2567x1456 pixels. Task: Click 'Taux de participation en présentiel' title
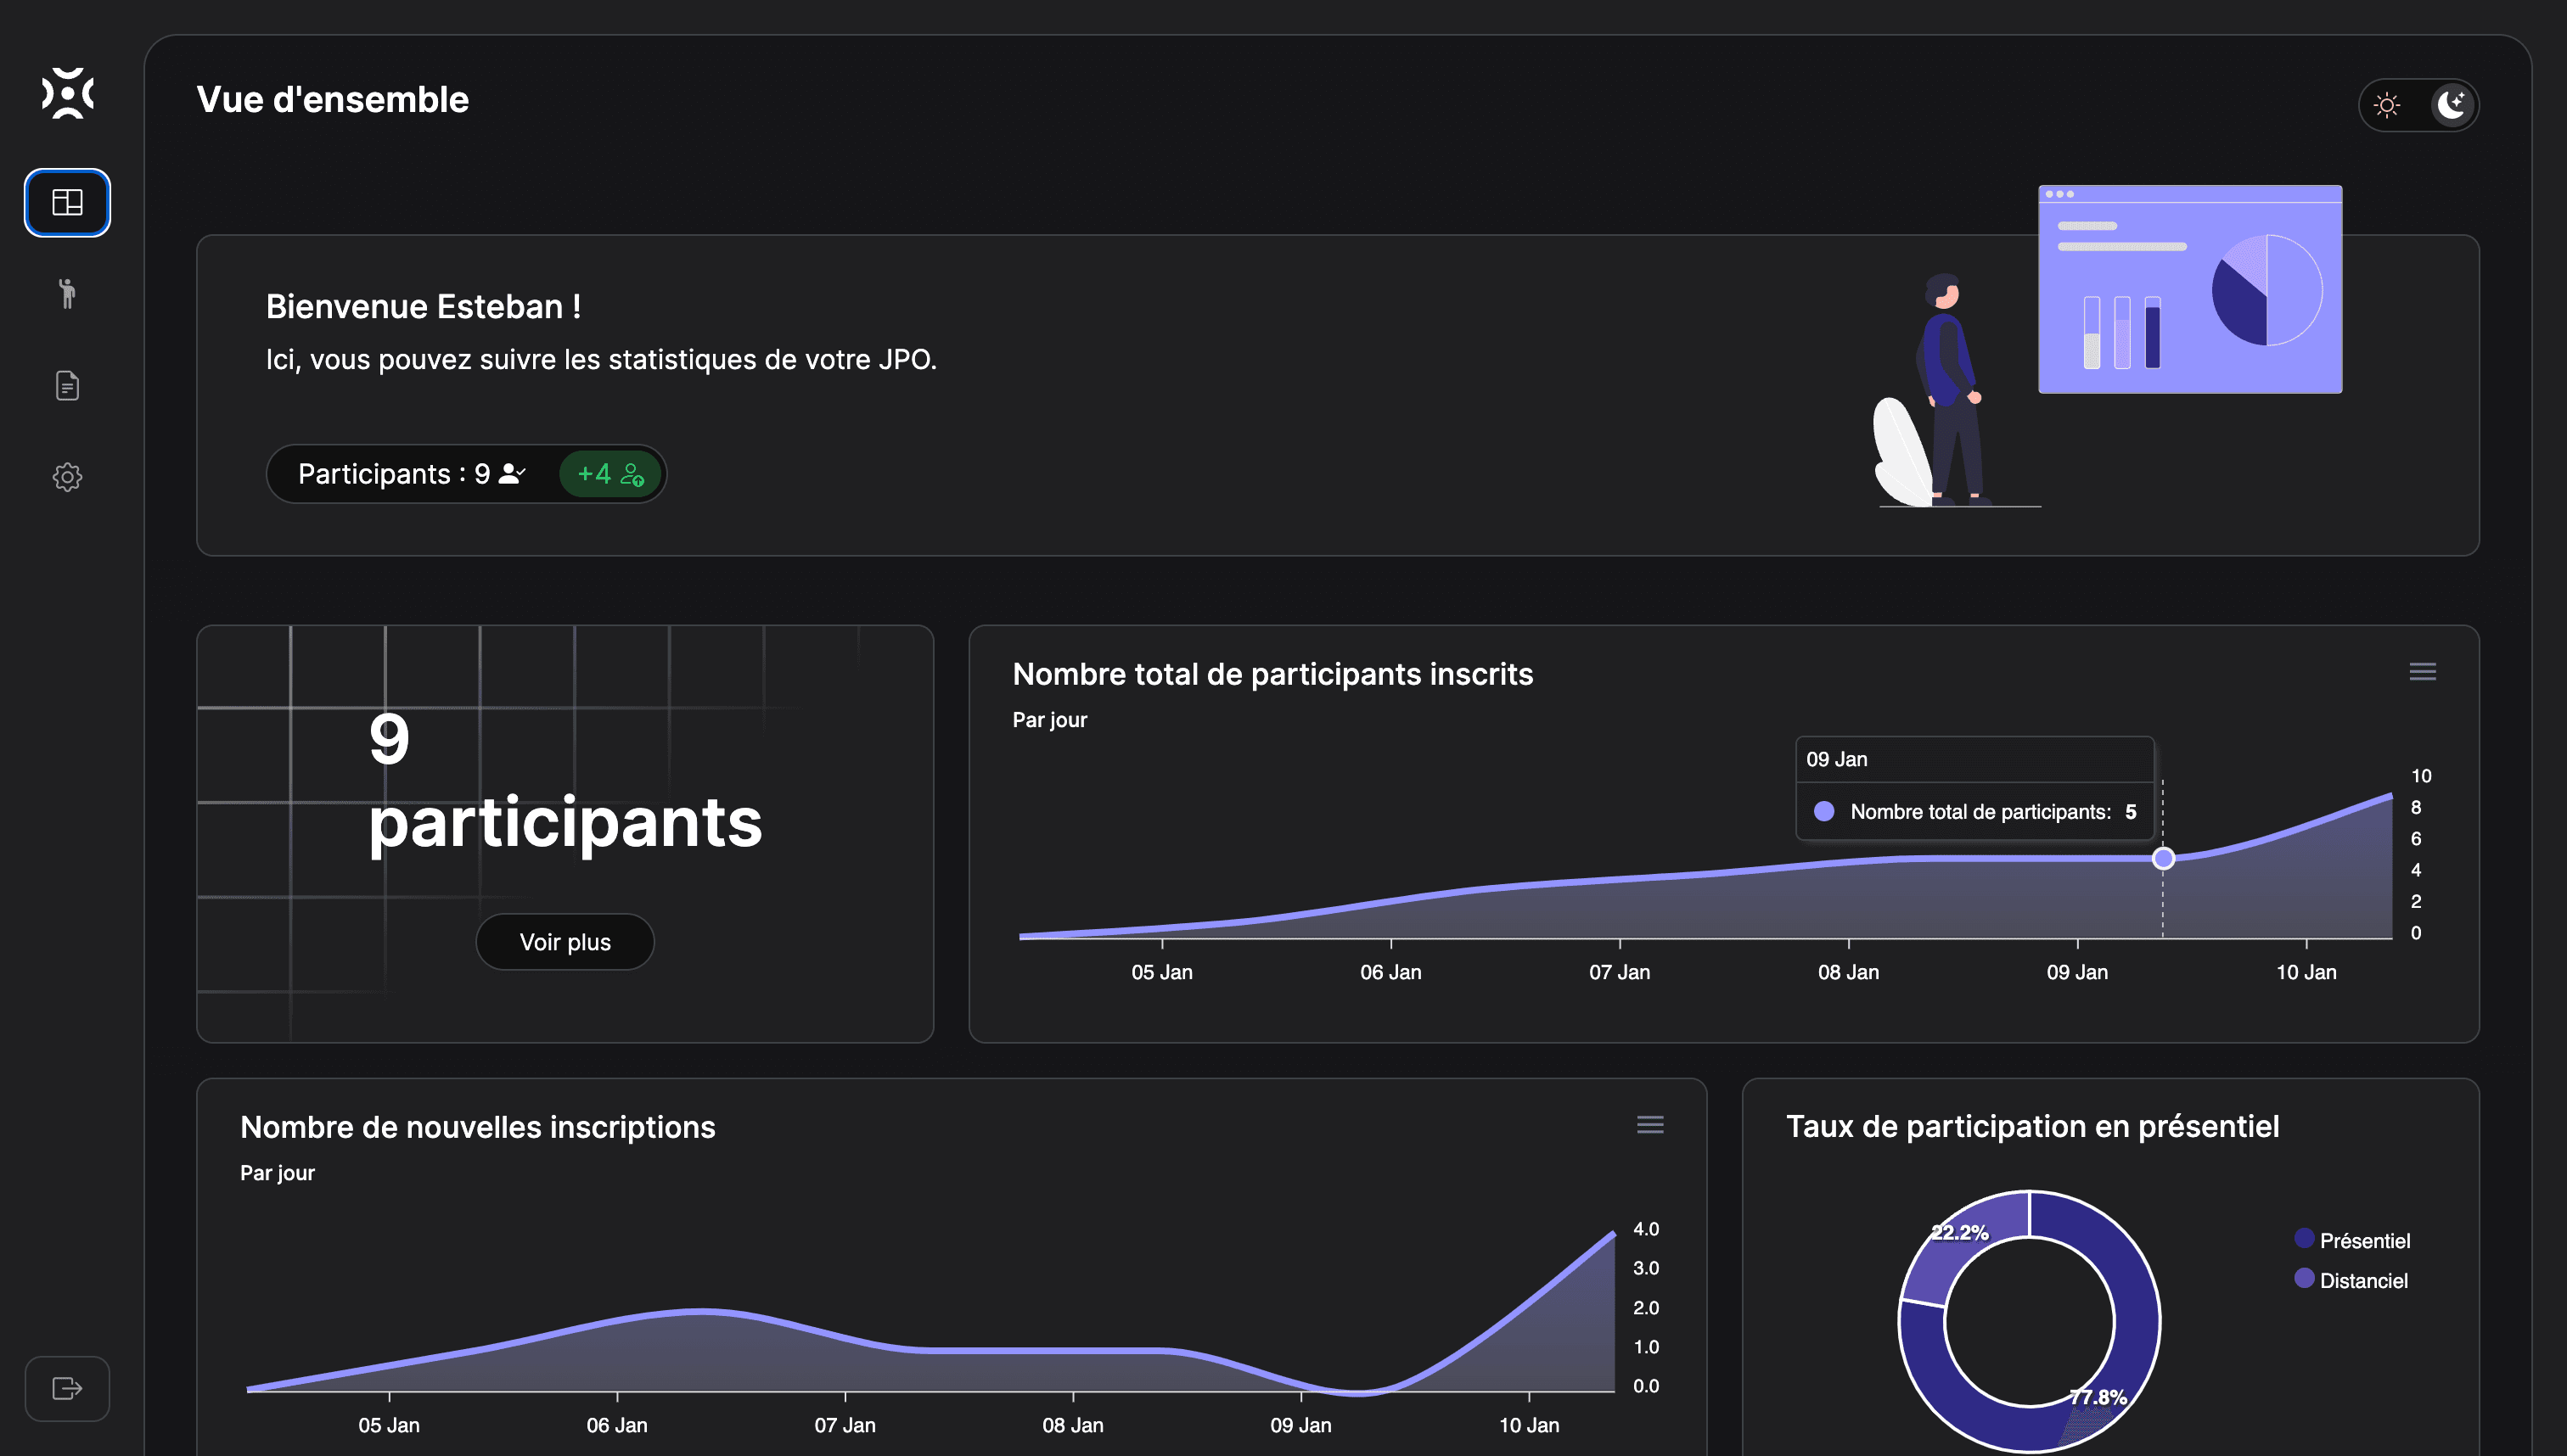coord(2032,1127)
